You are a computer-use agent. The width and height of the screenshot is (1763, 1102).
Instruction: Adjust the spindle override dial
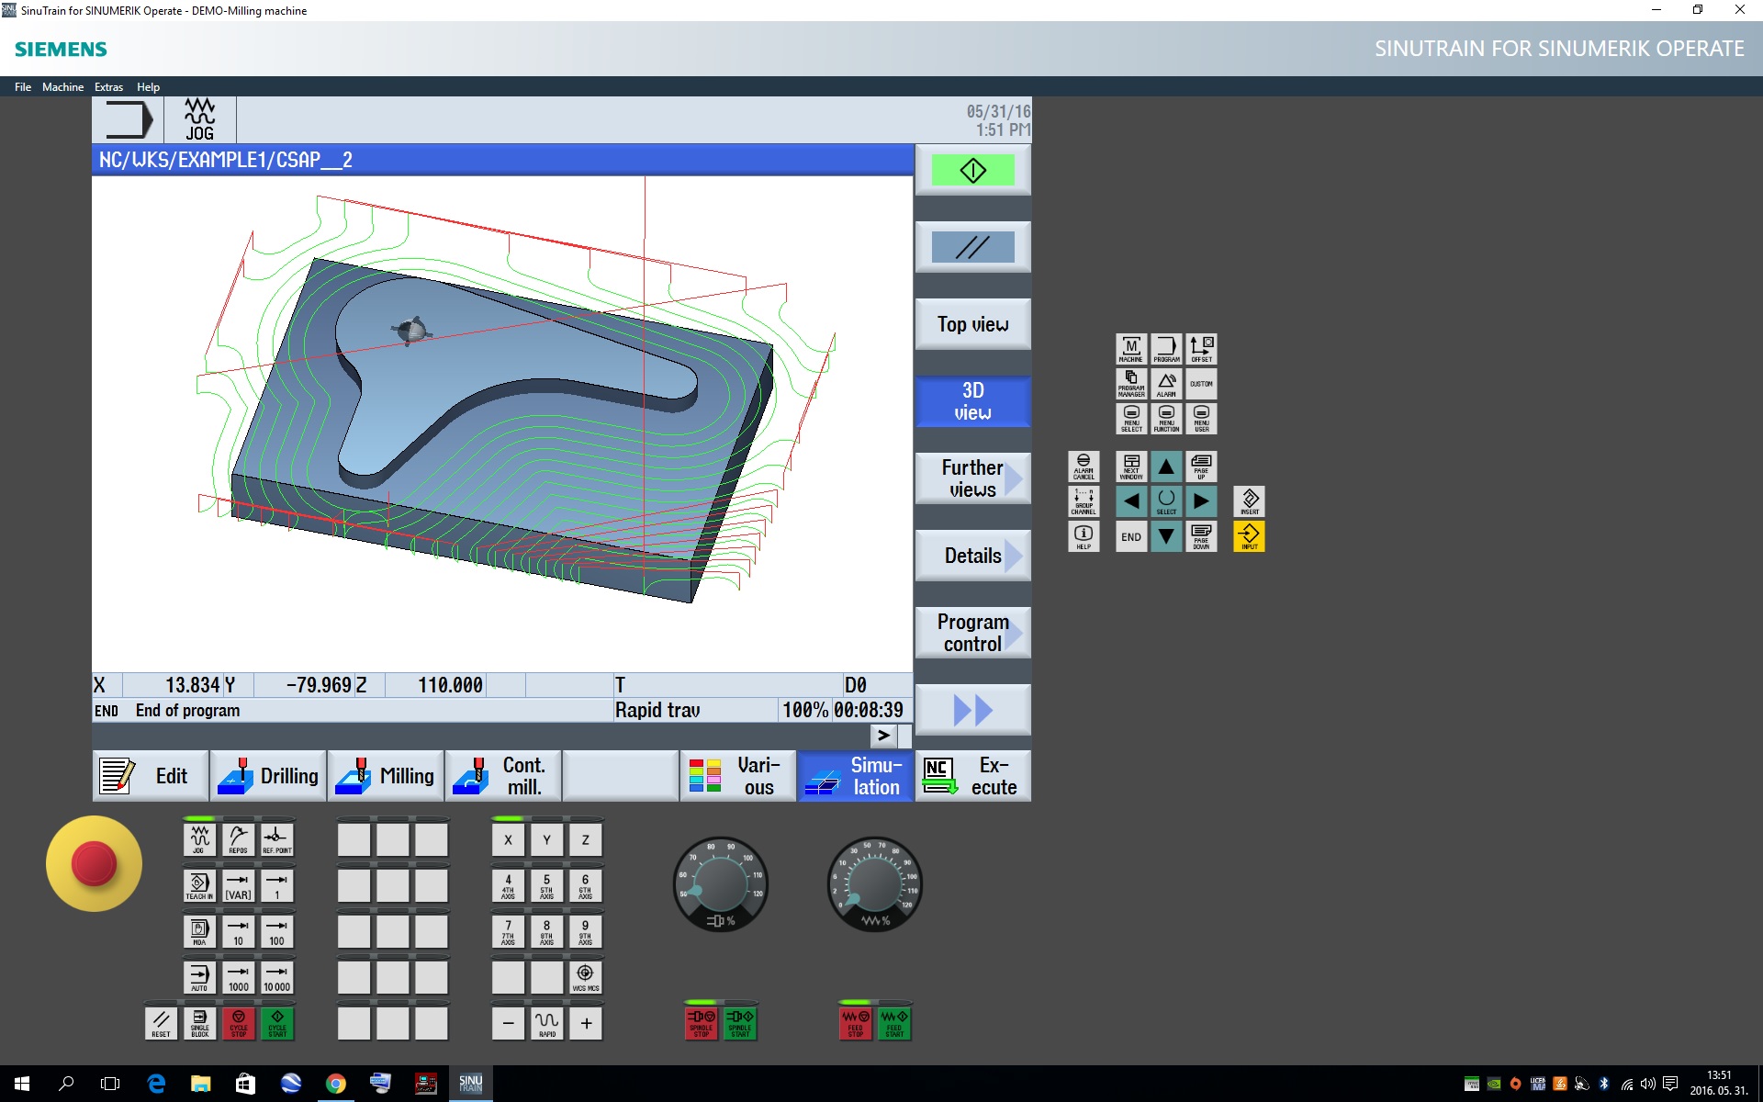click(x=720, y=883)
